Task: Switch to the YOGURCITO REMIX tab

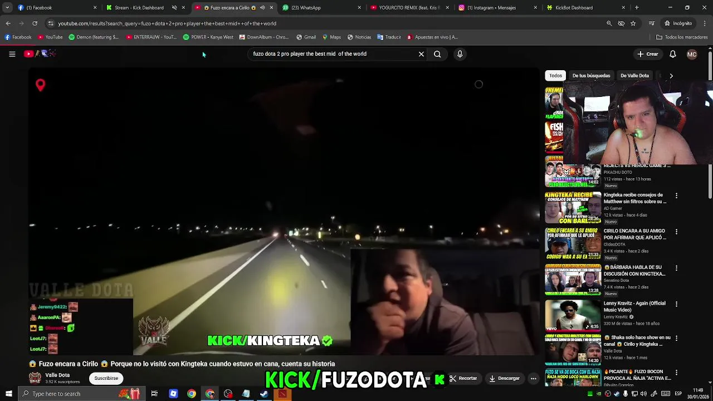Action: pos(409,8)
